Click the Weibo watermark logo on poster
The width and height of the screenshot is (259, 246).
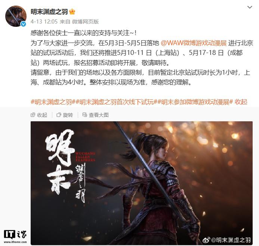click(206, 240)
